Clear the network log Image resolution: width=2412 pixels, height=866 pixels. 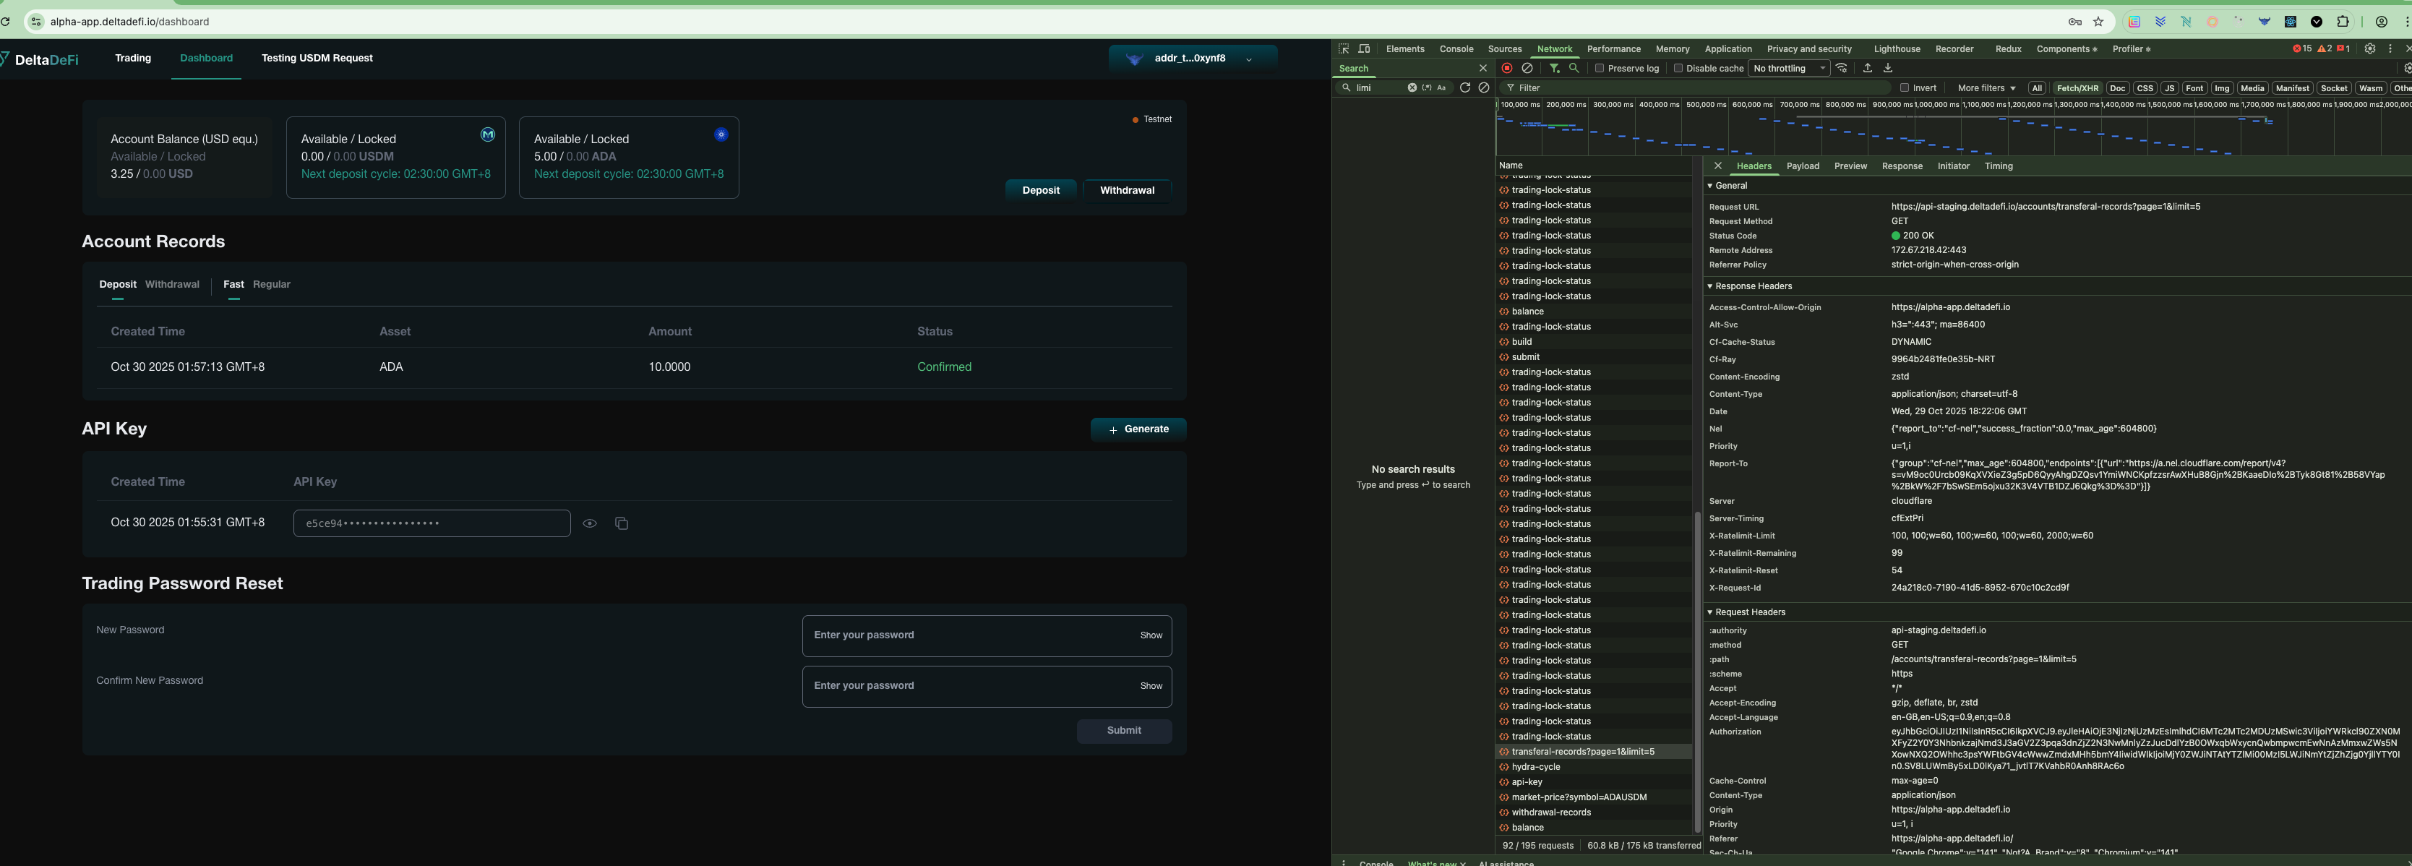pyautogui.click(x=1527, y=69)
